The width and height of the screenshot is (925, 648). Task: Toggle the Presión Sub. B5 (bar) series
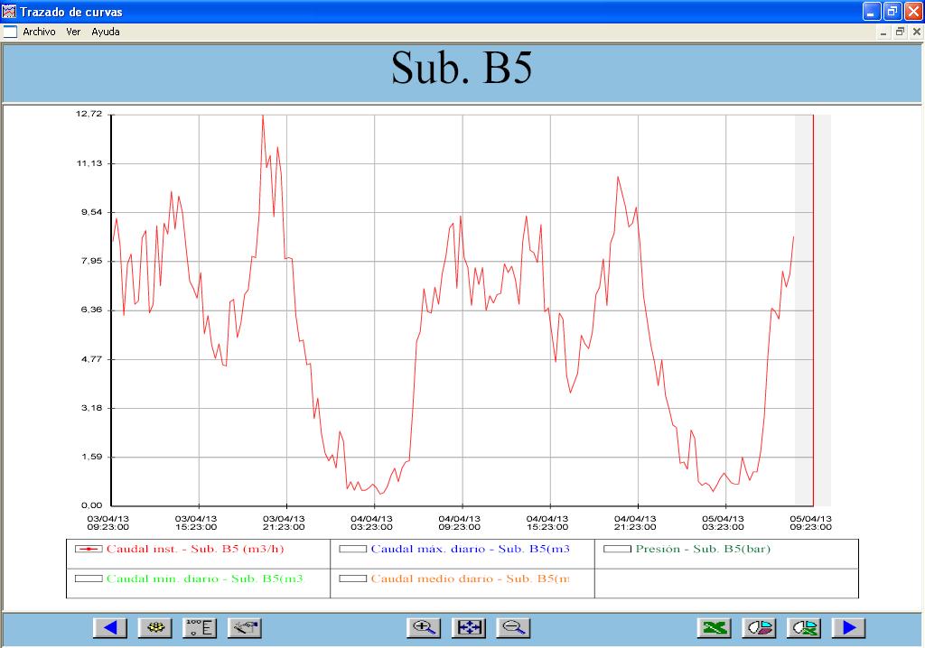[618, 549]
